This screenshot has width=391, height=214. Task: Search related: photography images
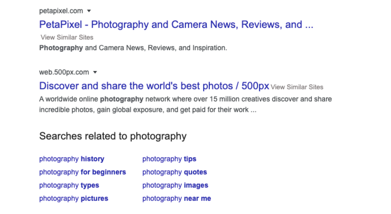pyautogui.click(x=175, y=185)
